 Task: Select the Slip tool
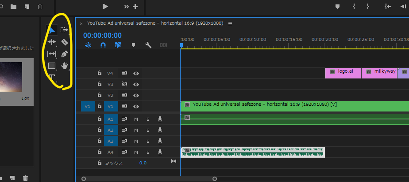tap(52, 54)
